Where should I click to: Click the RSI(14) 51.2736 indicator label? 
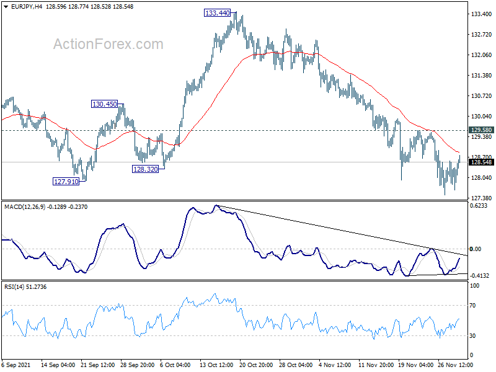(25, 287)
